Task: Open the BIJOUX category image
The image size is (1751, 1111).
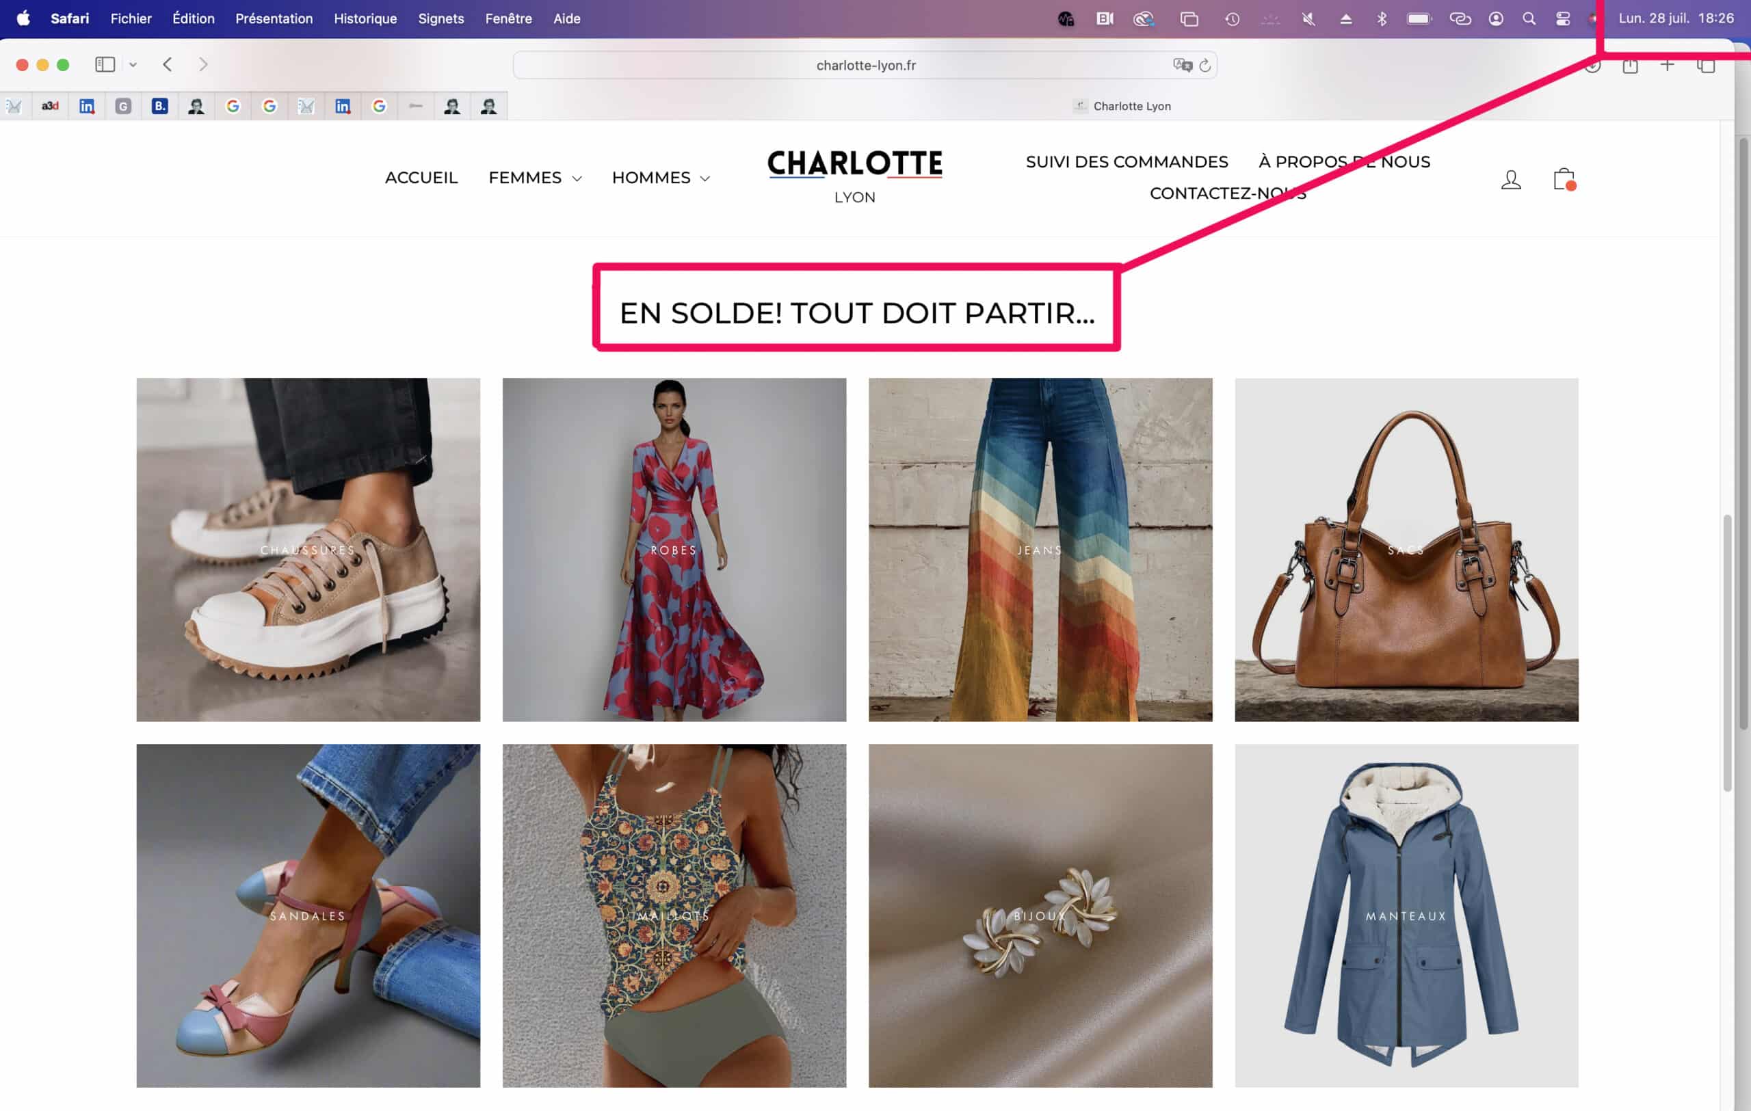Action: (x=1040, y=915)
